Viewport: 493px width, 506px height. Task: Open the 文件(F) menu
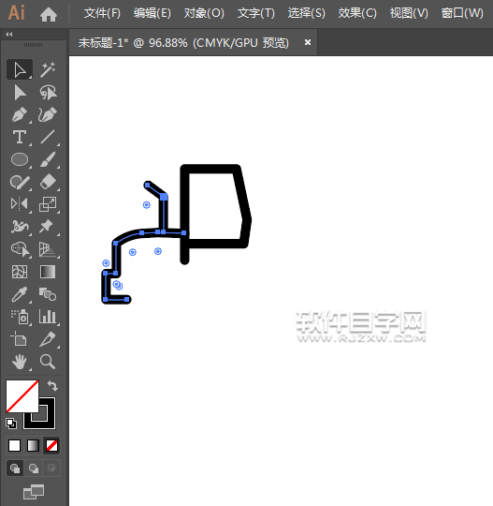(x=102, y=13)
